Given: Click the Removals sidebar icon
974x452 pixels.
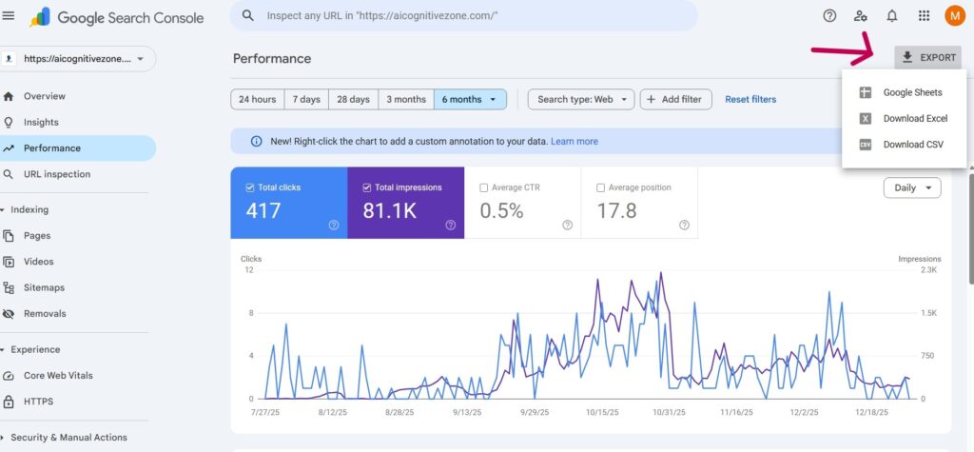Looking at the screenshot, I should click(10, 313).
